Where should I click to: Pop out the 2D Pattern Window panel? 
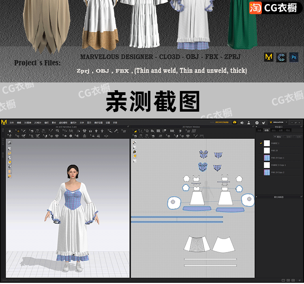253,127
